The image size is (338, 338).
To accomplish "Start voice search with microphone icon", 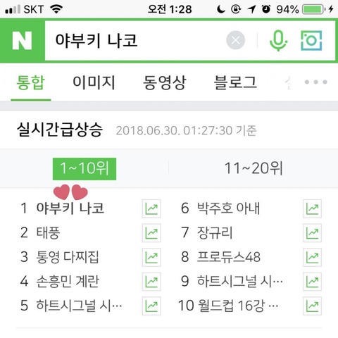I will click(x=278, y=40).
